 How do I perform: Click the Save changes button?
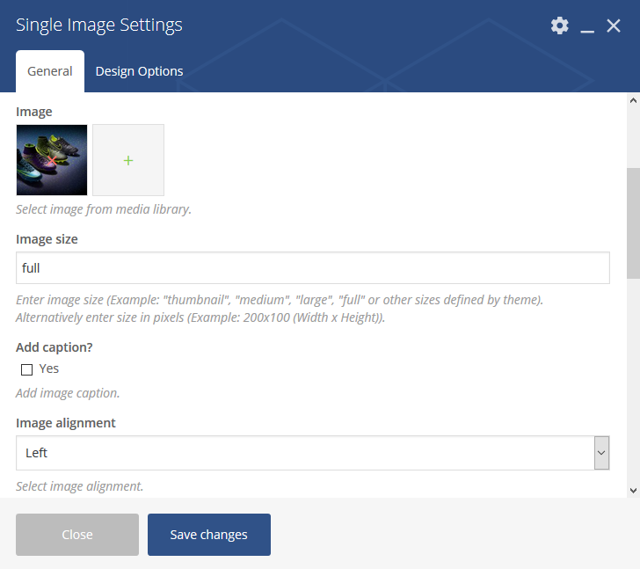tap(209, 535)
